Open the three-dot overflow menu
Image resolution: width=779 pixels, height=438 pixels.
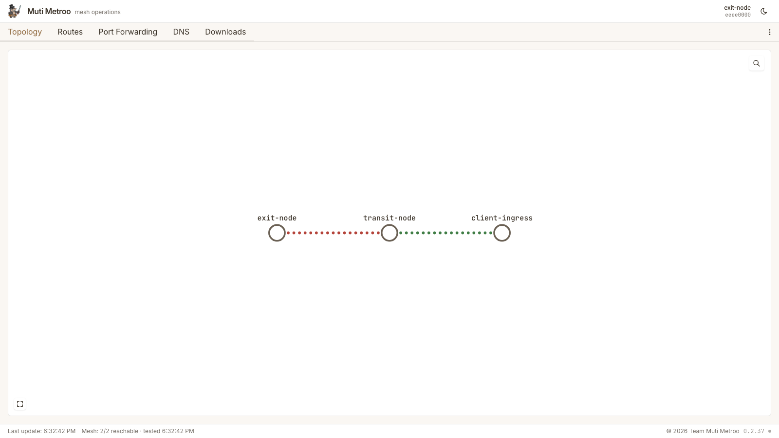coord(770,32)
